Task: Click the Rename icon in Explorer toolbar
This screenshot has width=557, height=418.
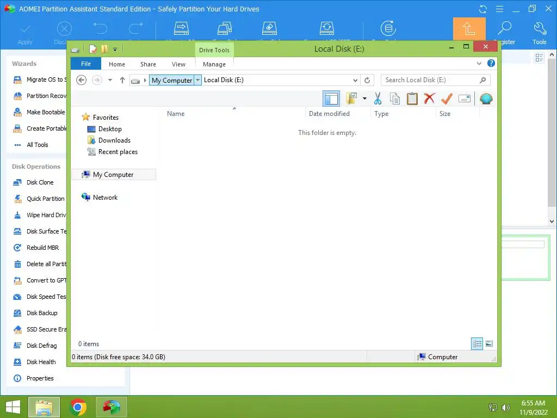Action: 465,99
